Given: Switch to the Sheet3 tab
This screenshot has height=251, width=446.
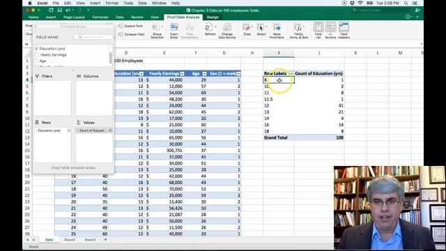Looking at the screenshot, I should (x=90, y=240).
